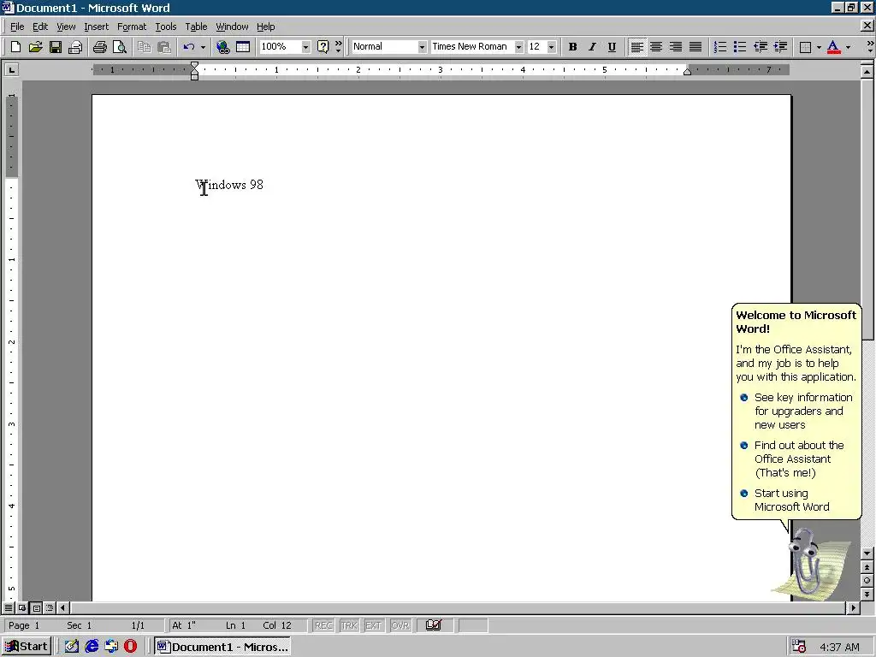
Task: Undo the last action
Action: (189, 47)
